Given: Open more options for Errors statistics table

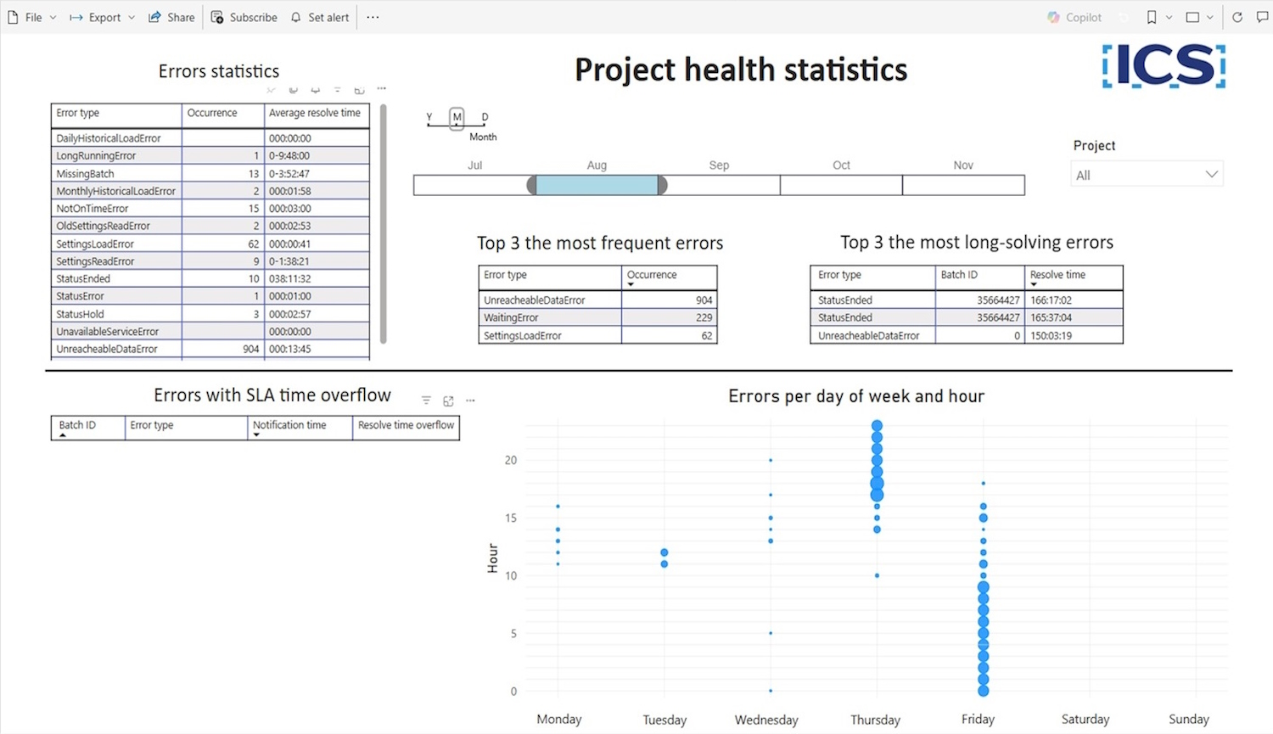Looking at the screenshot, I should tap(382, 89).
